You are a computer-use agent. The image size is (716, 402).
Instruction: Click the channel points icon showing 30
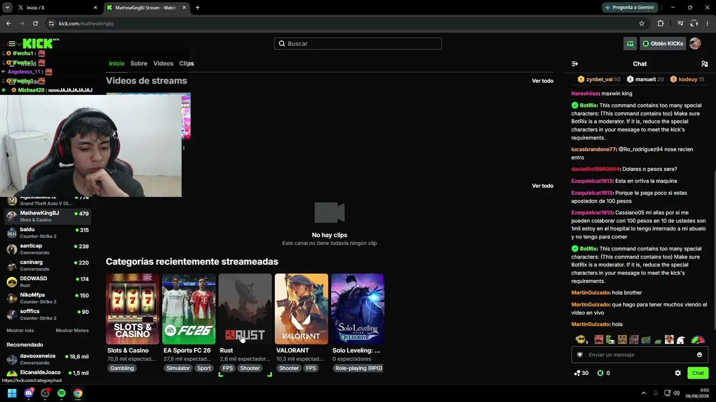click(x=577, y=373)
